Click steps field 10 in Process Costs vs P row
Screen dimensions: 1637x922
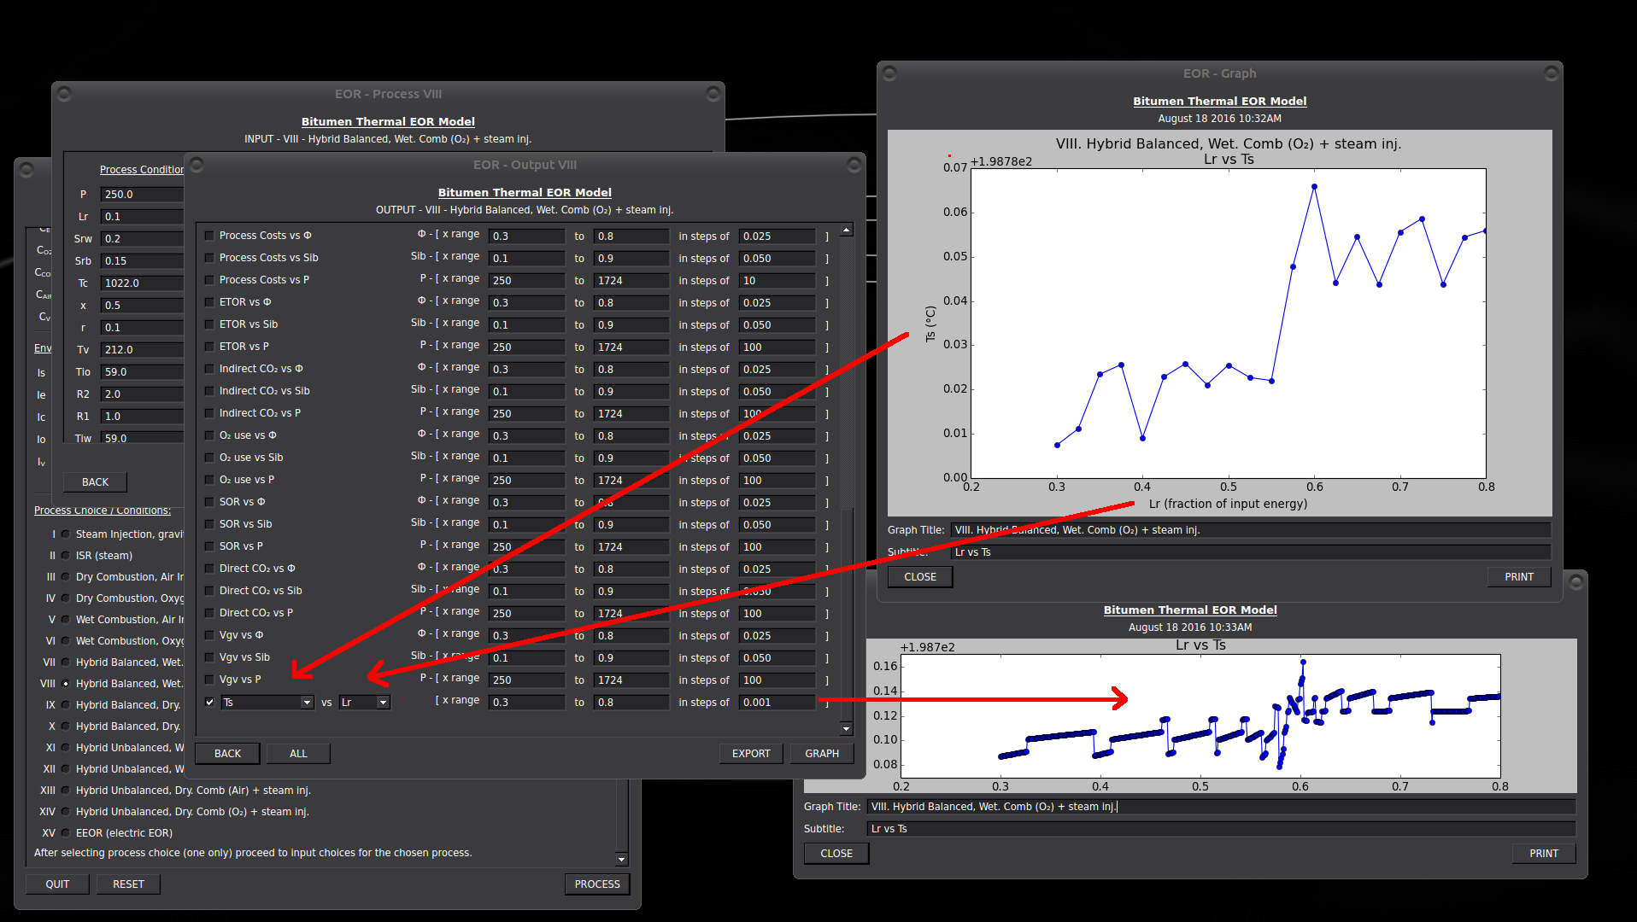click(777, 281)
